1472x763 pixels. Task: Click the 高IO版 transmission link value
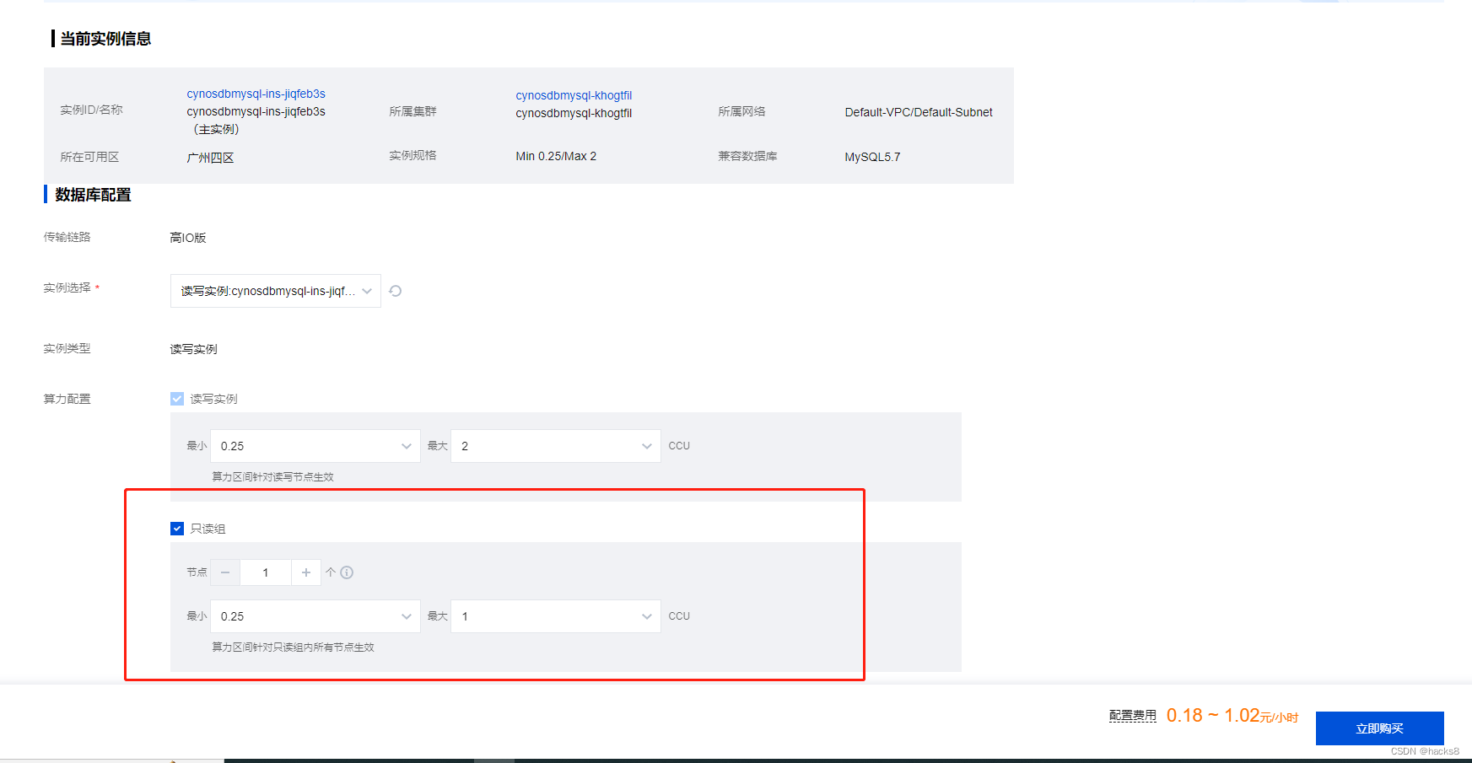coord(188,238)
